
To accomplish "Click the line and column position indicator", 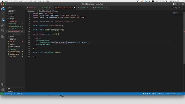I will pyautogui.click(x=146, y=94).
